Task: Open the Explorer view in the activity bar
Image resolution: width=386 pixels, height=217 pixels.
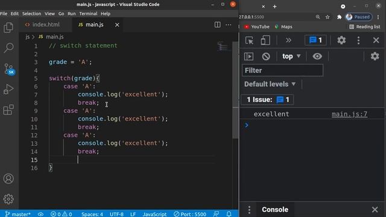Action: (x=8, y=27)
